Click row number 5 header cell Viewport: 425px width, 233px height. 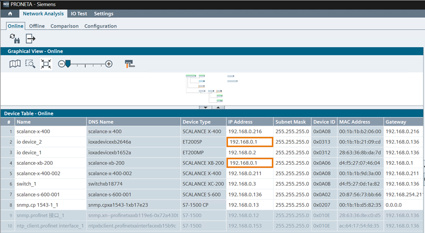(x=8, y=173)
